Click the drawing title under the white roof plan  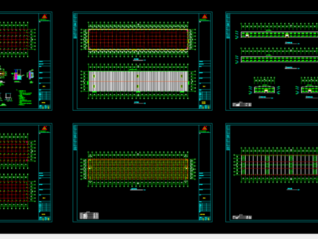[x=136, y=102]
